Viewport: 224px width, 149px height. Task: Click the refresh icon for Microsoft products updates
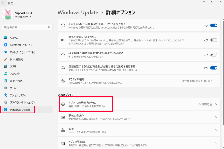[63, 26]
